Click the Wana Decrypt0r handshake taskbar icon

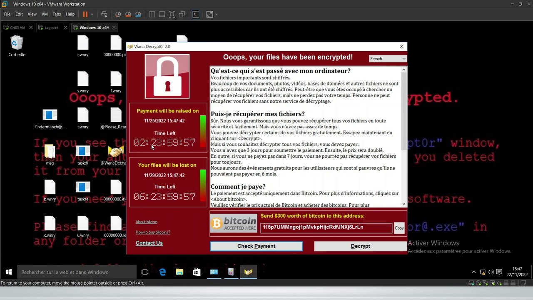248,272
